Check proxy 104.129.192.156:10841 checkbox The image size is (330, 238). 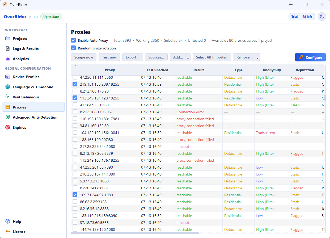[75, 132]
